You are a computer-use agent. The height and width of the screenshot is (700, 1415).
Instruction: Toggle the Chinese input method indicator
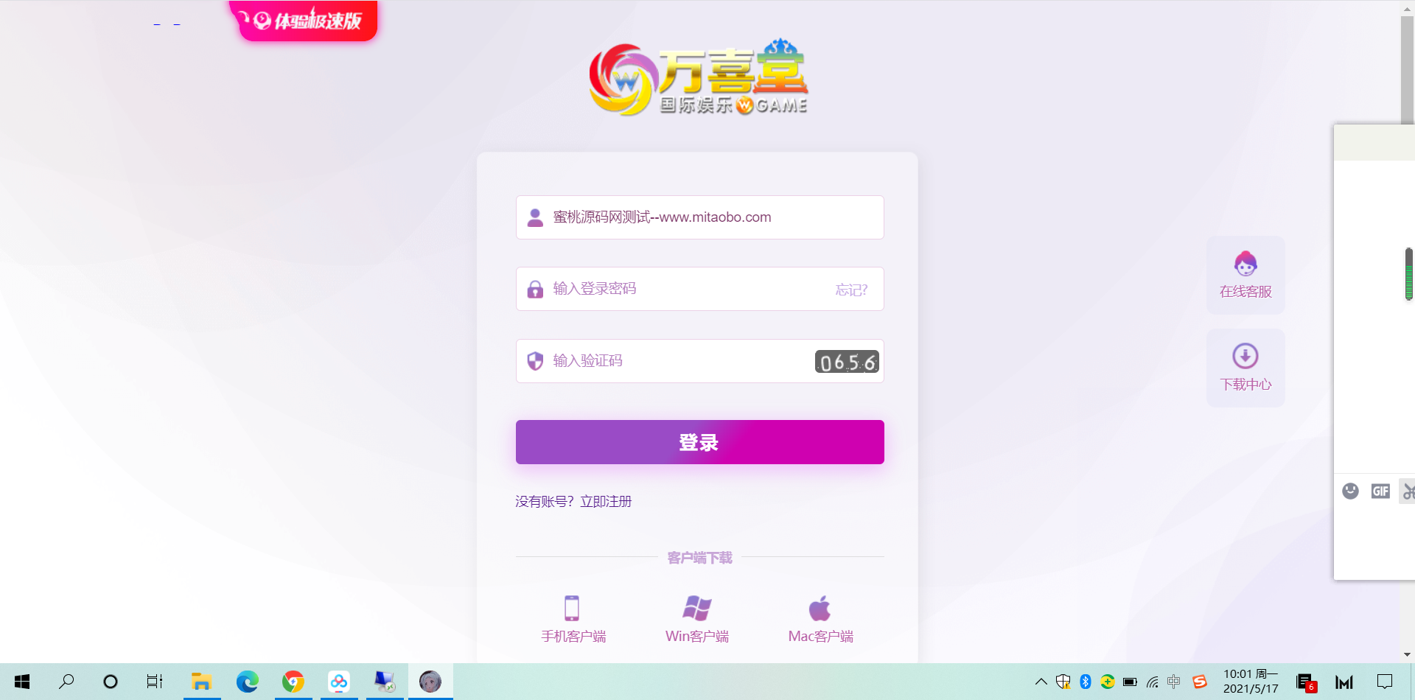coord(1174,682)
